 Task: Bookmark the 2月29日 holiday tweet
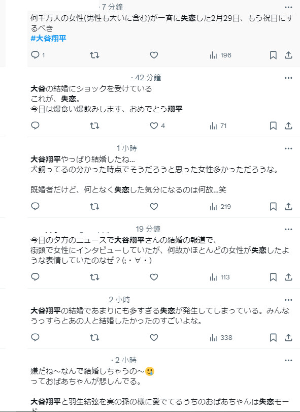[274, 54]
